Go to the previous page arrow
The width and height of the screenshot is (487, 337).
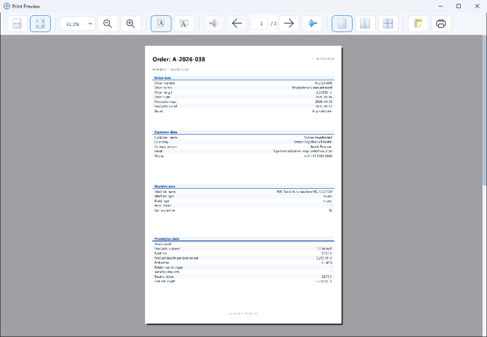pos(237,24)
